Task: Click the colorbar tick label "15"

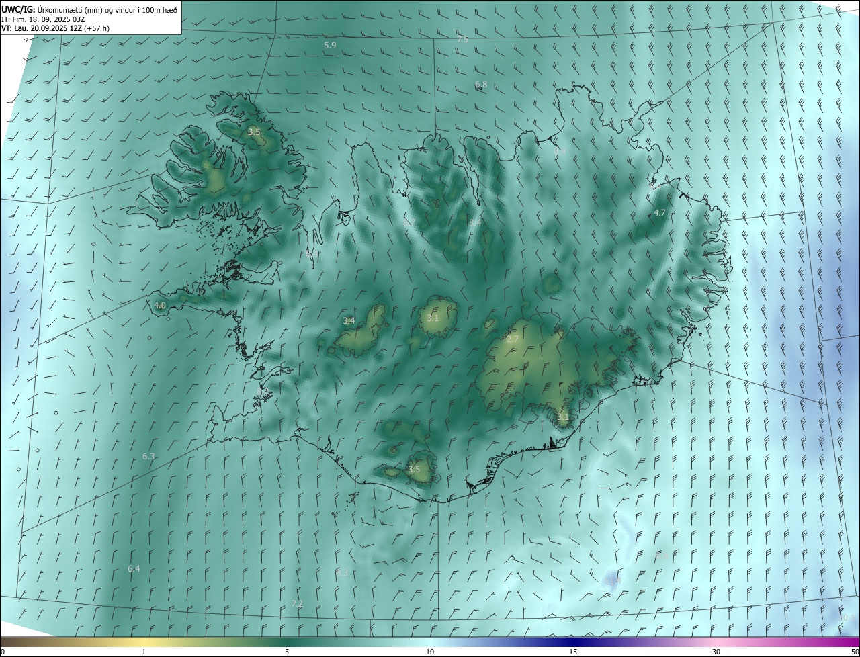Action: point(573,652)
